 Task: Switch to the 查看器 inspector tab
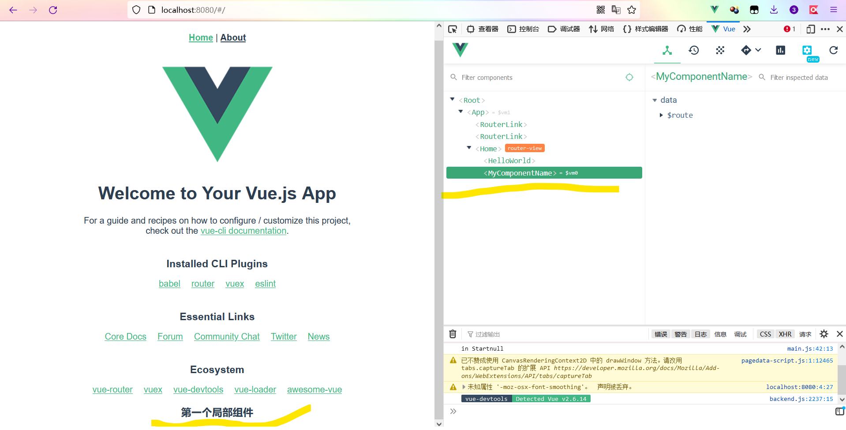point(482,29)
